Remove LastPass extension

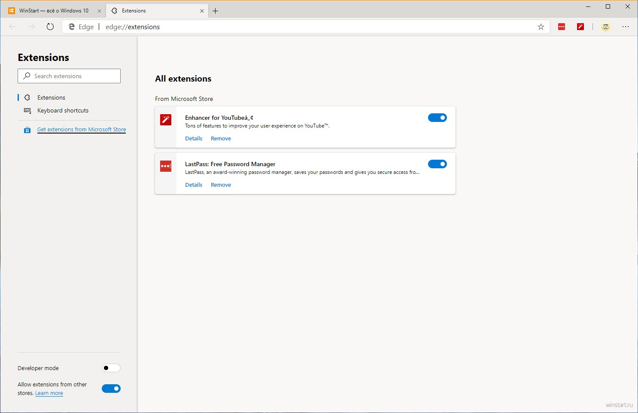click(x=221, y=185)
